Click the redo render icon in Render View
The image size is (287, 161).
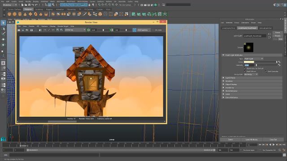(19, 30)
